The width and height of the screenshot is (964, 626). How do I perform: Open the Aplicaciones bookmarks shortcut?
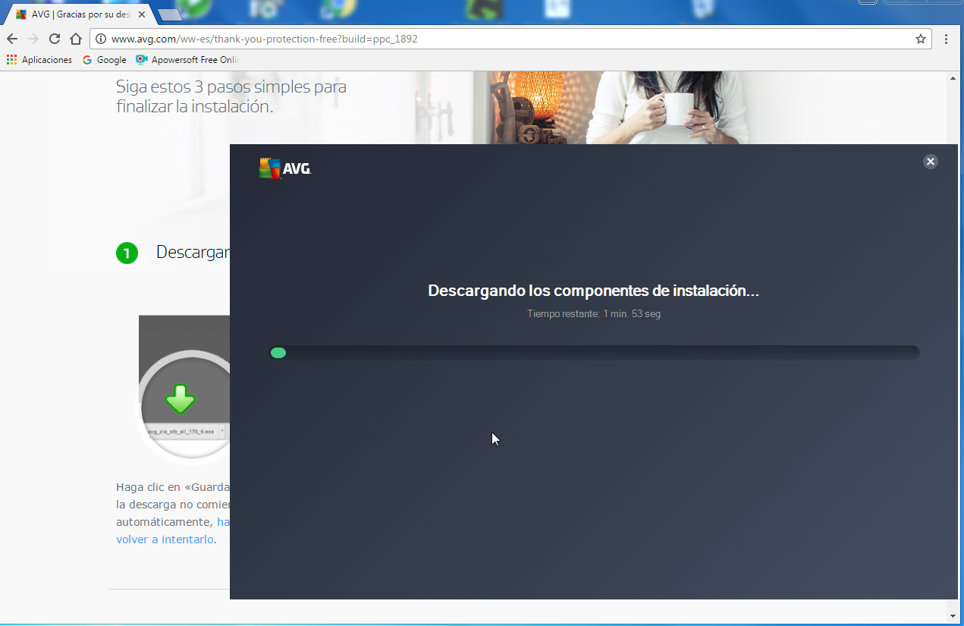(x=39, y=60)
